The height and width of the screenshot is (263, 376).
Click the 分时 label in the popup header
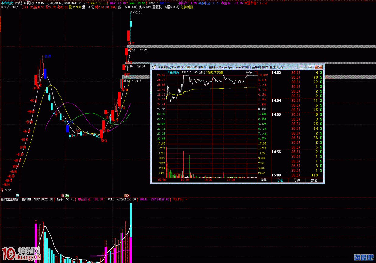pos(202,72)
